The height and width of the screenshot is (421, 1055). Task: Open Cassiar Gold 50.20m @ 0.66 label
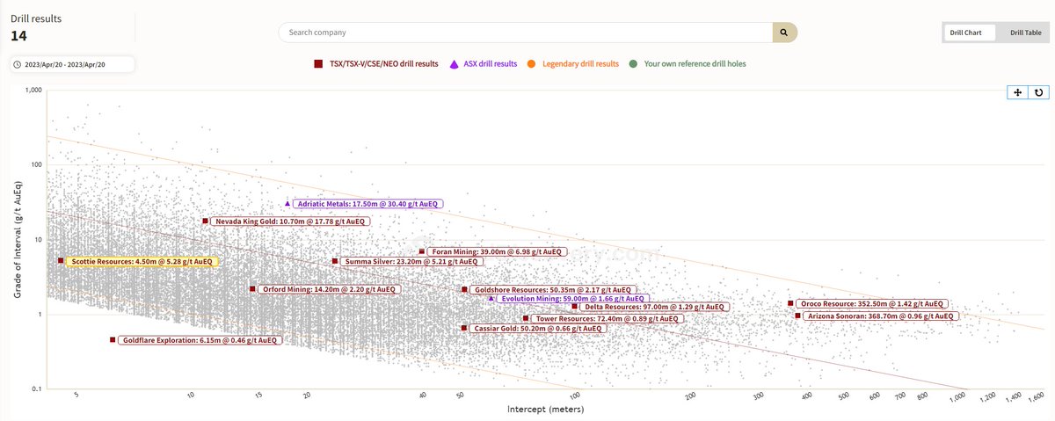[x=537, y=328]
